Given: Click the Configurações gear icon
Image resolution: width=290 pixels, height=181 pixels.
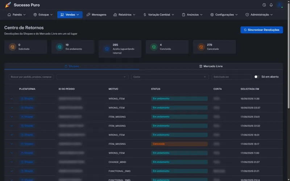Looking at the screenshot, I should click(212, 14).
